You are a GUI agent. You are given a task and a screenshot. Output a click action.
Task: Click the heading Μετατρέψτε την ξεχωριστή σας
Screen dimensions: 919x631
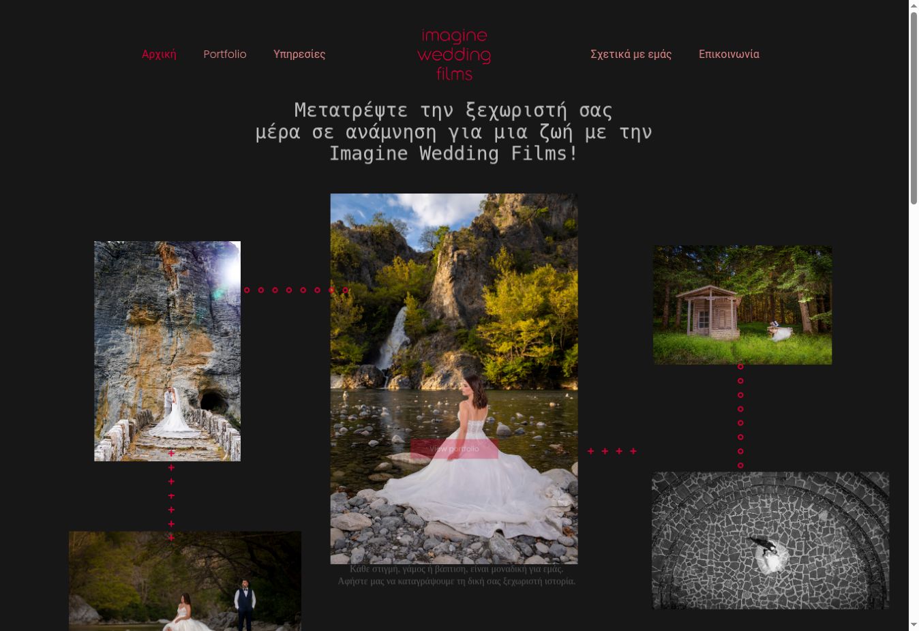coord(454,110)
